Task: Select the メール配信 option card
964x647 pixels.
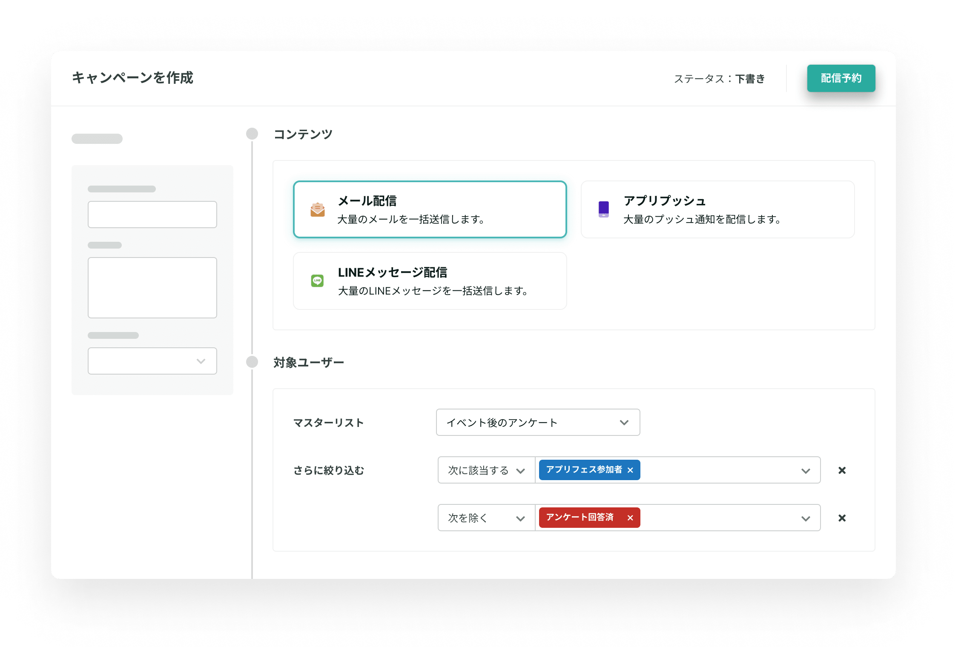Action: (430, 209)
